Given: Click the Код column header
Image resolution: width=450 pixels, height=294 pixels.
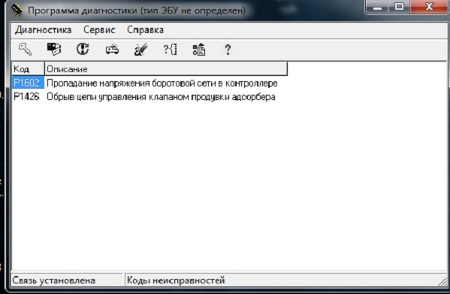Looking at the screenshot, I should (x=28, y=69).
